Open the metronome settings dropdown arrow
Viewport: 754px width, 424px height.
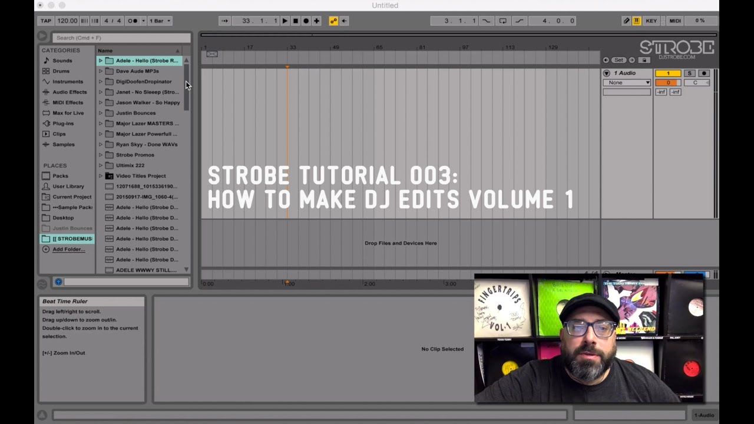click(143, 21)
